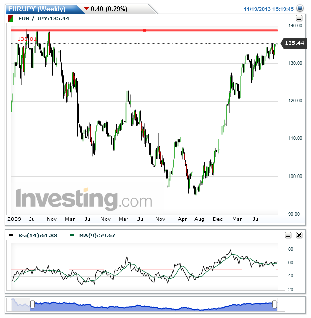
Task: Click the blue globe icon near the timestamp
Action: [x=300, y=8]
